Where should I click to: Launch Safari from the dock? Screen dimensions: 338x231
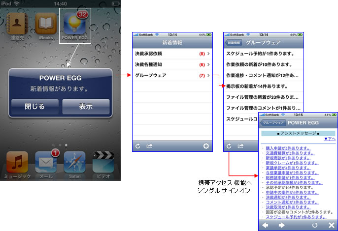pyautogui.click(x=74, y=162)
